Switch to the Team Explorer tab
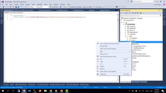The width and height of the screenshot is (166, 93). pyautogui.click(x=136, y=82)
